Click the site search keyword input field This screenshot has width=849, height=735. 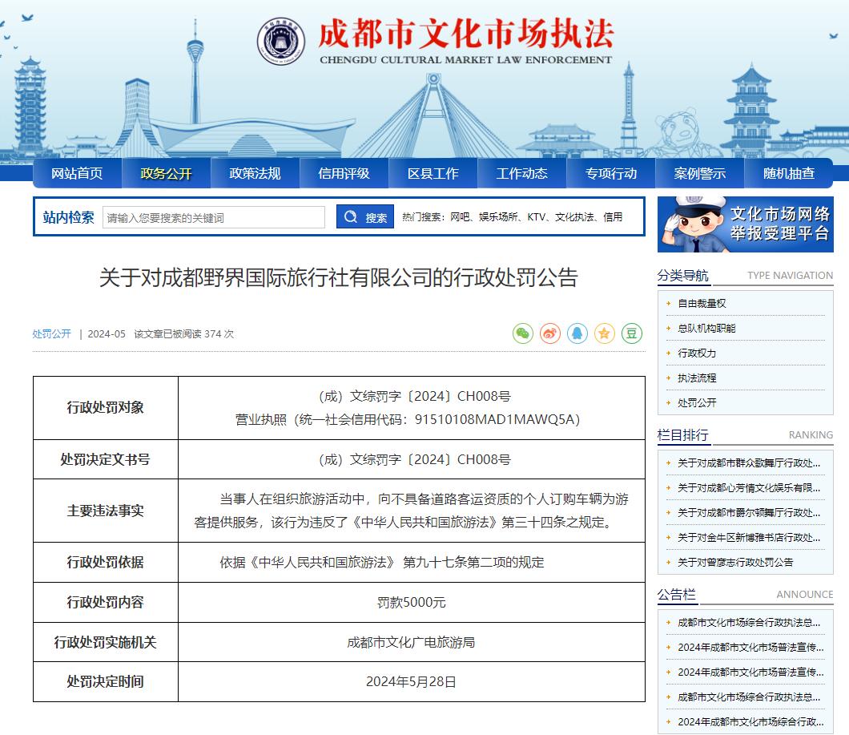click(x=214, y=217)
